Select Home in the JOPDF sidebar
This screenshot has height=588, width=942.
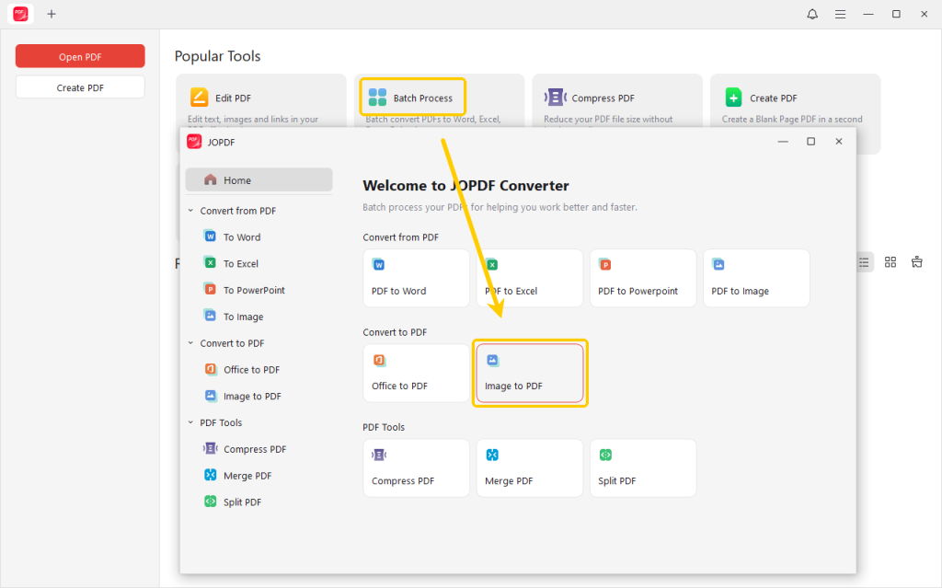258,180
